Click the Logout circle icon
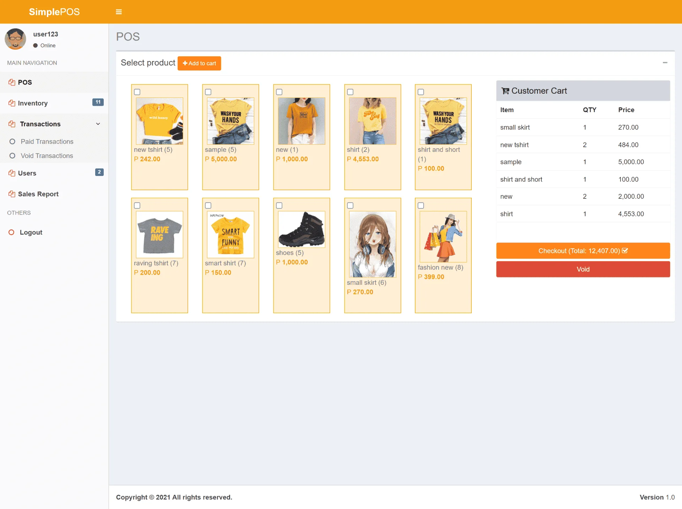682x509 pixels. tap(11, 232)
